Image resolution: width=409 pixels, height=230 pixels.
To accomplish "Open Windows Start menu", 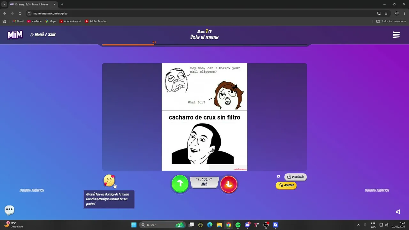I will 134,225.
